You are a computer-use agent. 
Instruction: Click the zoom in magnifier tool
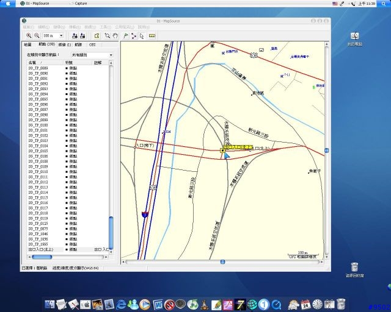(29, 35)
